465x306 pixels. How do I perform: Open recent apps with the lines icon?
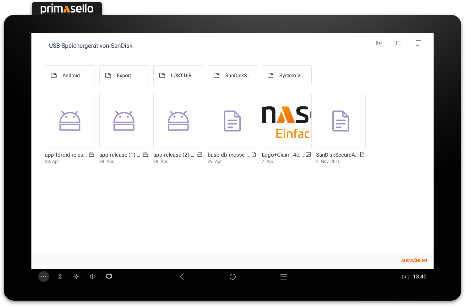coord(283,276)
